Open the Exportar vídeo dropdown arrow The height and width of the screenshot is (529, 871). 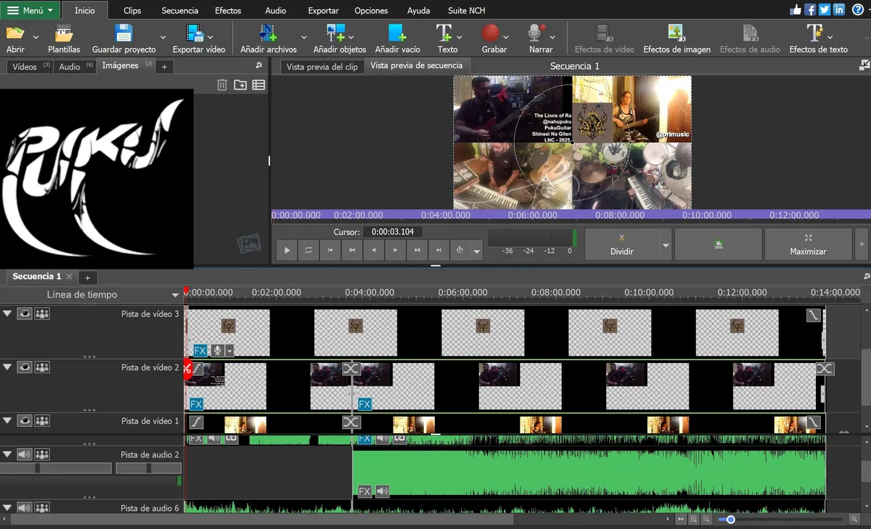210,37
